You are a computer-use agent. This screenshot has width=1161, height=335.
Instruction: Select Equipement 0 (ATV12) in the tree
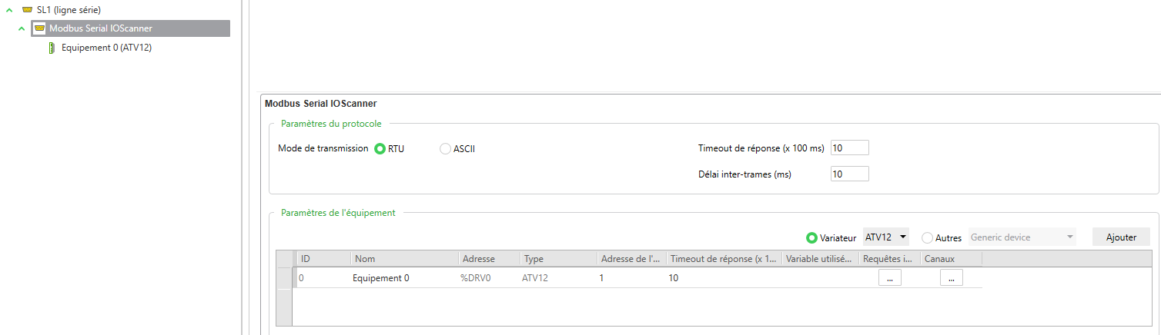click(x=101, y=48)
